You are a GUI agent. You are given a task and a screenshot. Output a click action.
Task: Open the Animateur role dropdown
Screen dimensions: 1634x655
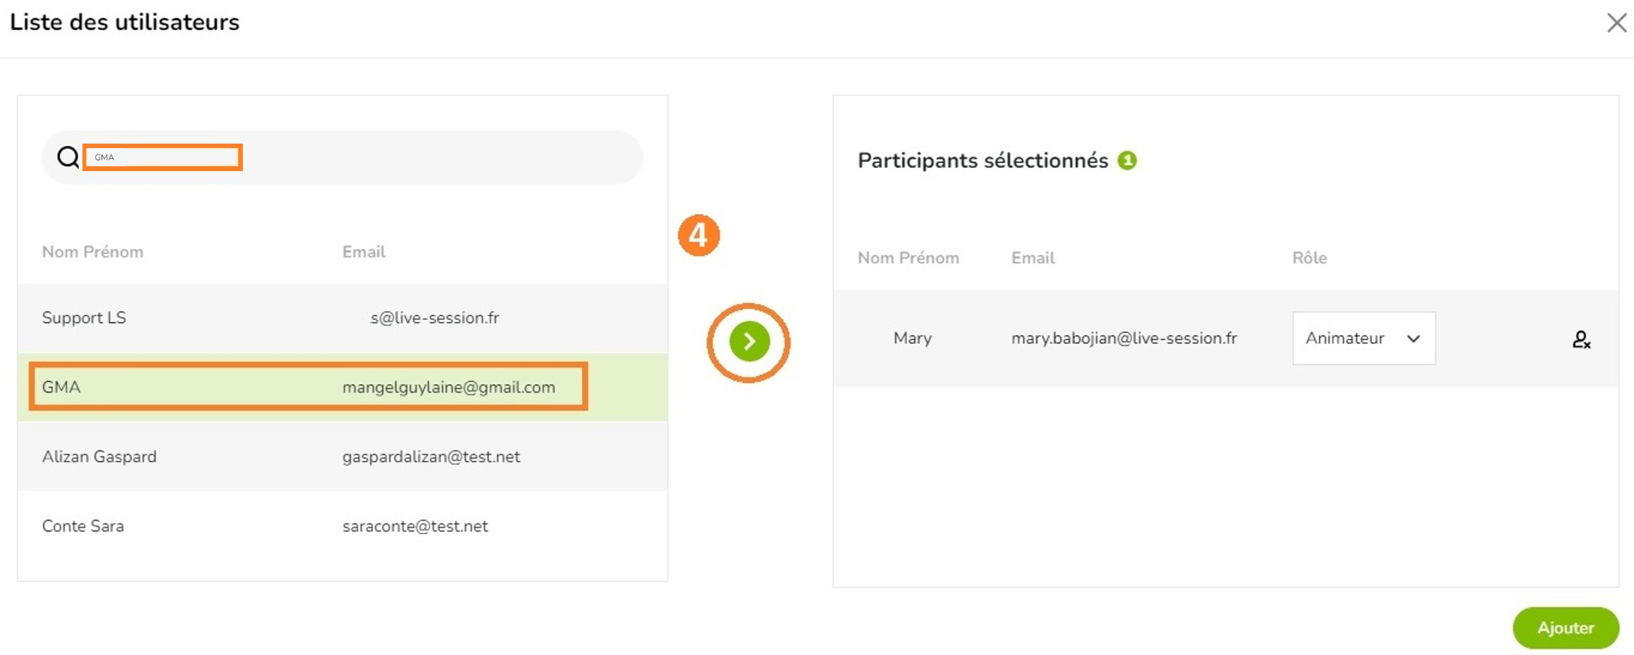coord(1364,338)
